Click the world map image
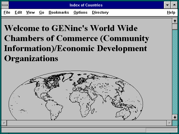 coord(76,95)
